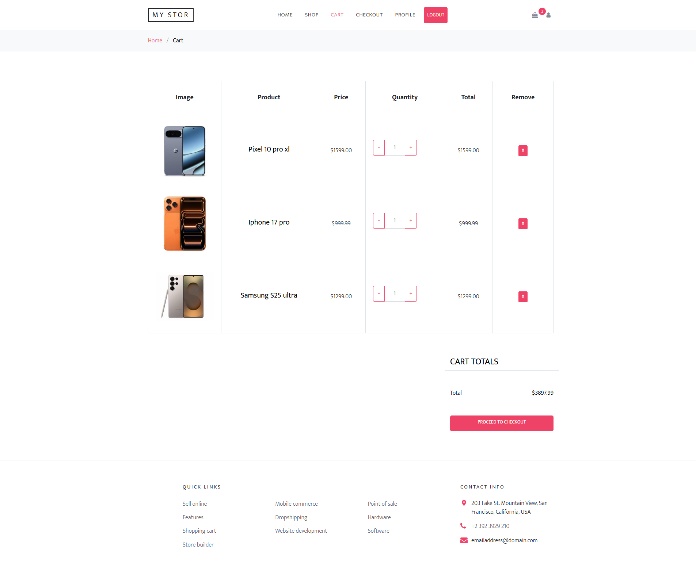Click the MY STOR logo
Viewport: 696px width, 586px height.
coord(171,15)
